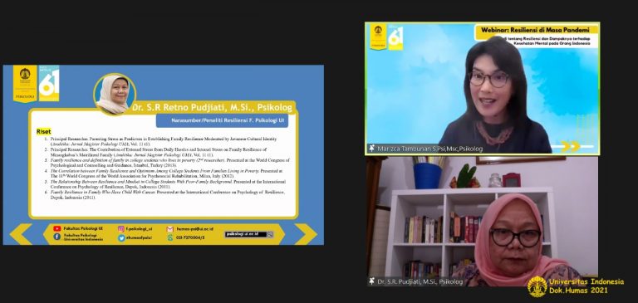This screenshot has width=638, height=303.
Task: Select Dr. S.R. Pudjiati's video tile
Action: 483,222
